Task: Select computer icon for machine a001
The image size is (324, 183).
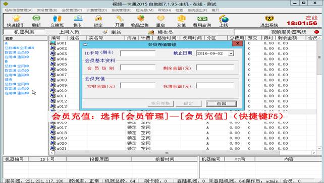Action: [x=52, y=43]
